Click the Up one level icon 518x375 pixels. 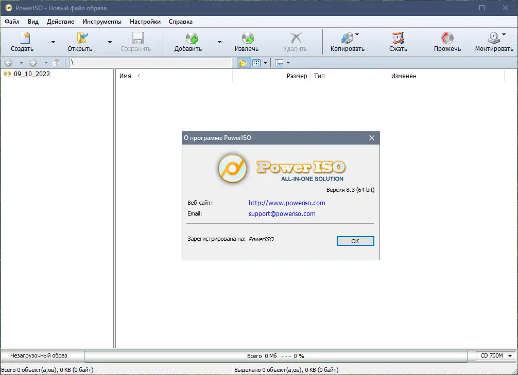pos(56,62)
